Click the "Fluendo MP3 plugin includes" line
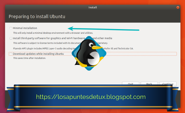 tap(73, 48)
